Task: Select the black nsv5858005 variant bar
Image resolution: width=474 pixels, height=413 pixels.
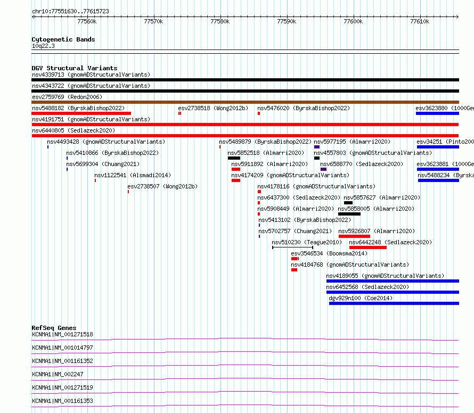Action: tap(349, 214)
